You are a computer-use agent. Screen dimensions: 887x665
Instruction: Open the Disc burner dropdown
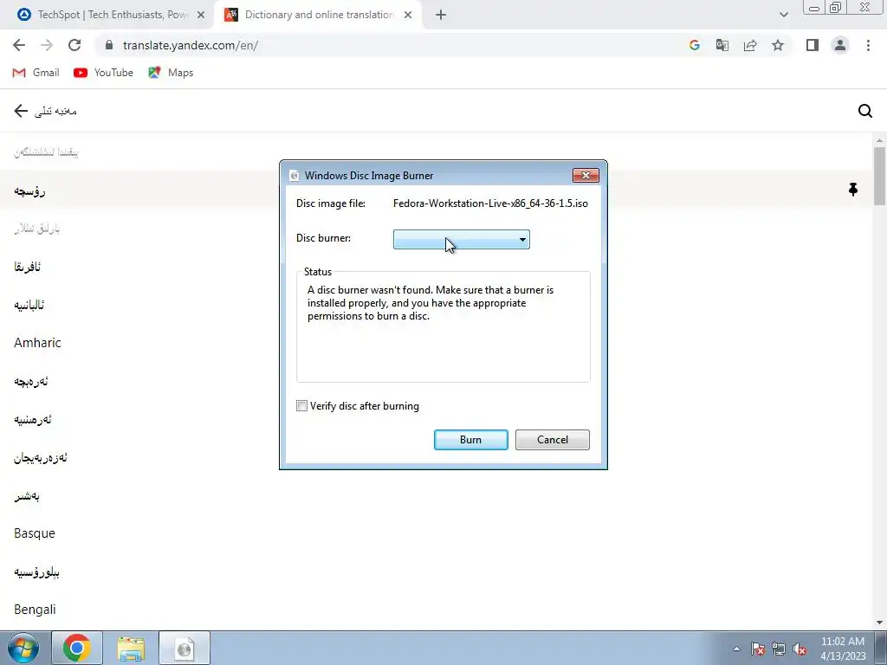tap(462, 239)
